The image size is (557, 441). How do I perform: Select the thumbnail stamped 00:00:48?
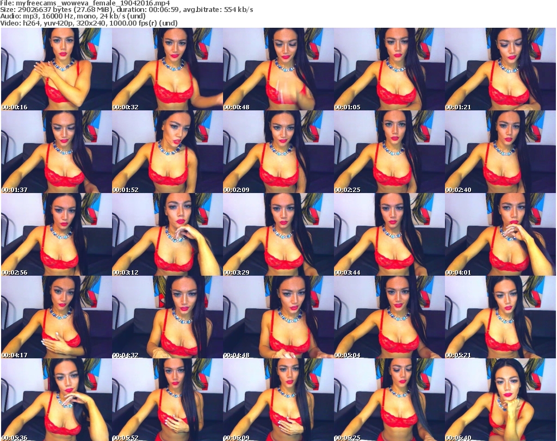click(278, 69)
